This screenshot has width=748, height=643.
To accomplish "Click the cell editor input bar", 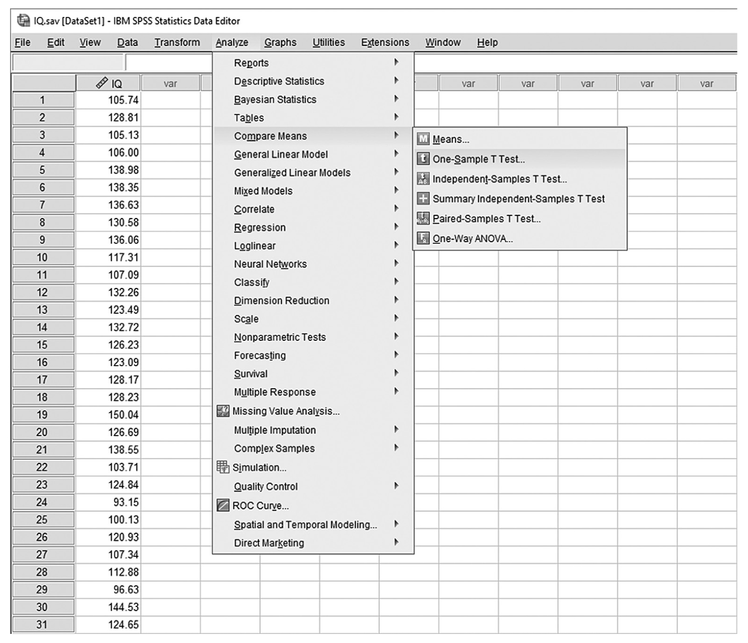I will 169,62.
